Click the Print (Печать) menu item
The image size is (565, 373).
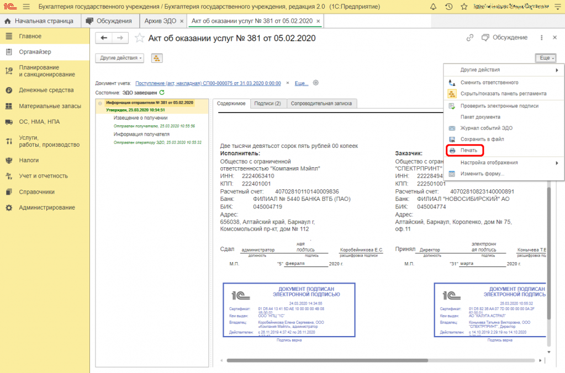coord(468,151)
